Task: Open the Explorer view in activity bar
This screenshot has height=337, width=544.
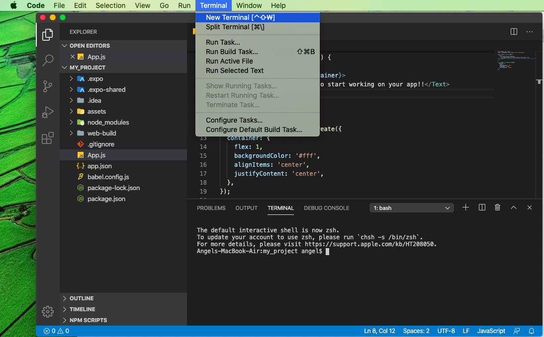Action: pos(48,34)
